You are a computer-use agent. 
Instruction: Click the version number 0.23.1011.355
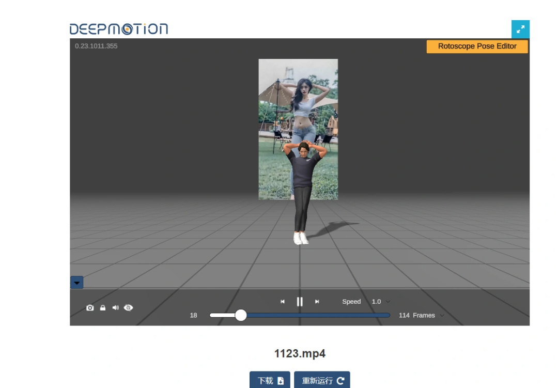point(96,46)
